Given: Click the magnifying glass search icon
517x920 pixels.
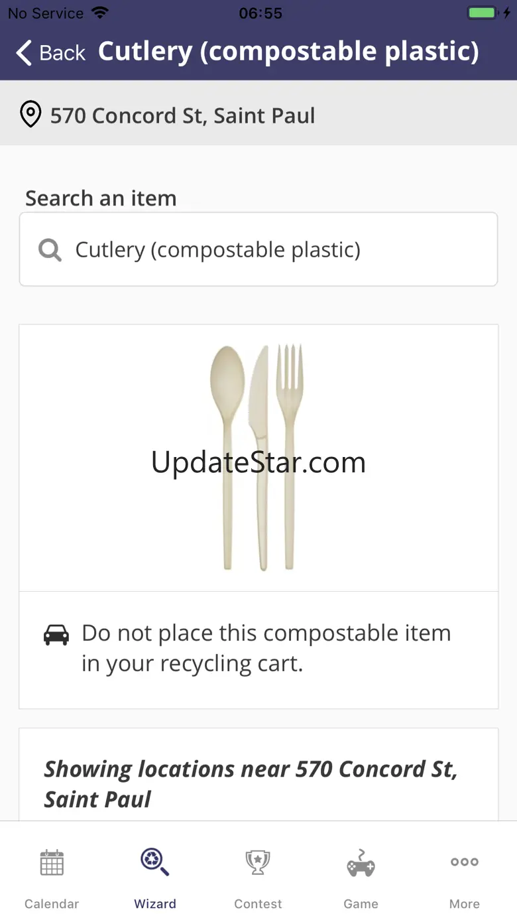Looking at the screenshot, I should [x=50, y=250].
